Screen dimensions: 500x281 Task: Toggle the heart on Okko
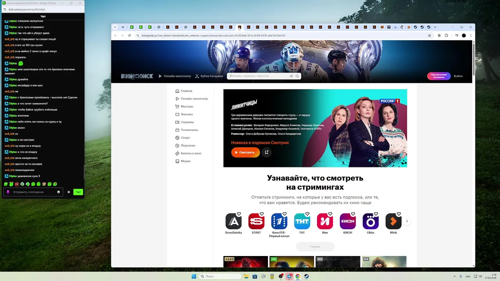(x=376, y=214)
